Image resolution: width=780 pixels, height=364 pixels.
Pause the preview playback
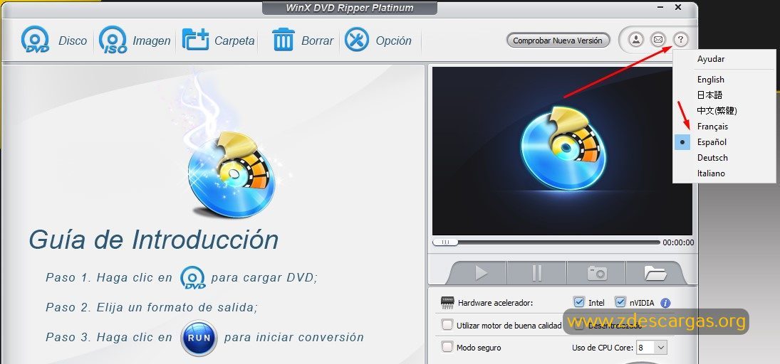coord(536,273)
